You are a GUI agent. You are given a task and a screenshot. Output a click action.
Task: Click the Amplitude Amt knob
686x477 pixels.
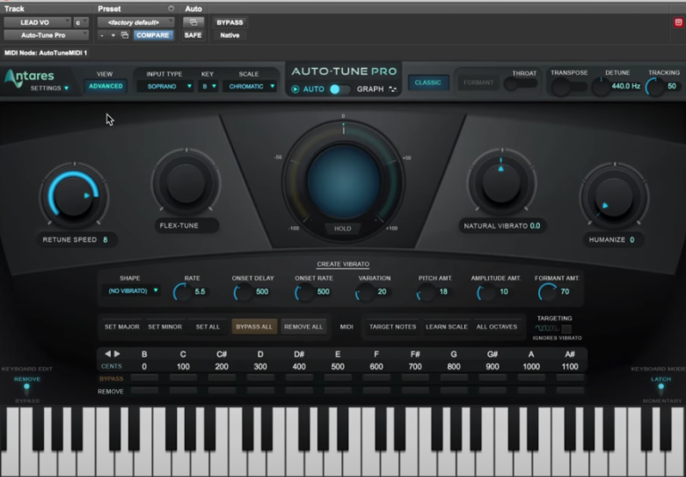pos(485,292)
